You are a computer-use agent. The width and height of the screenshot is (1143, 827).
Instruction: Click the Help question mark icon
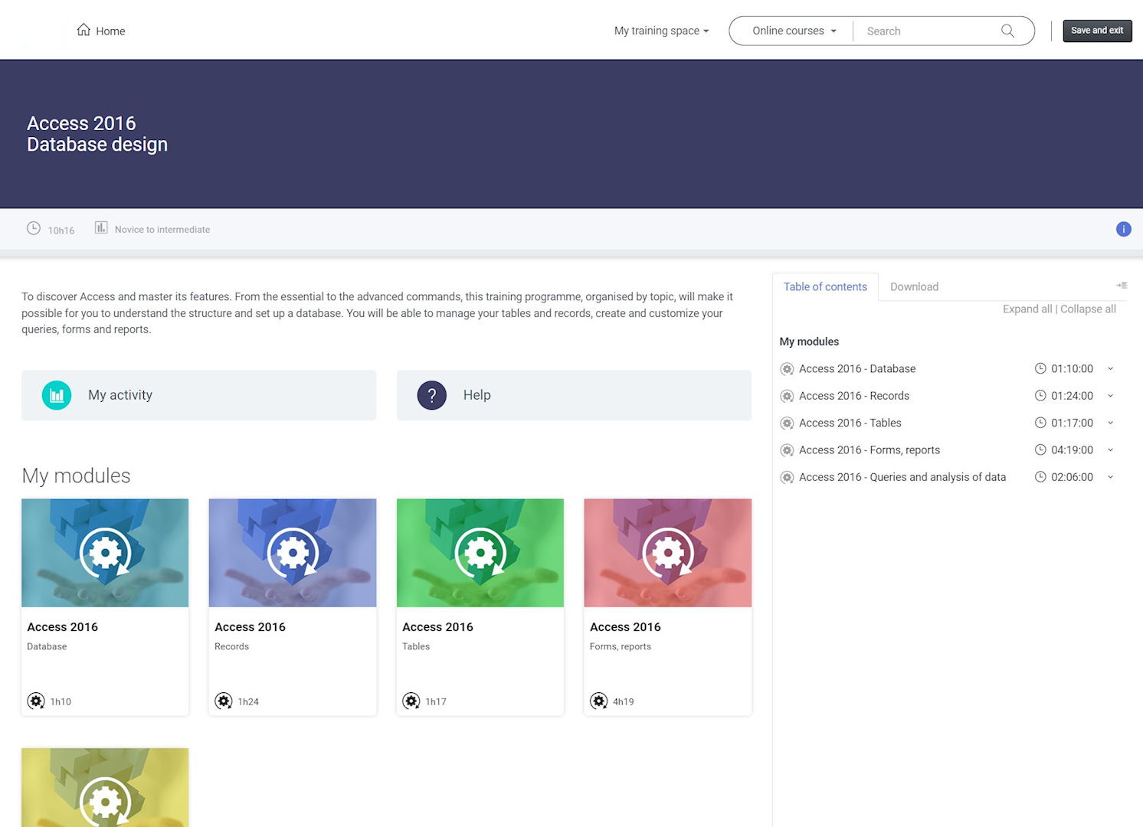click(x=432, y=395)
